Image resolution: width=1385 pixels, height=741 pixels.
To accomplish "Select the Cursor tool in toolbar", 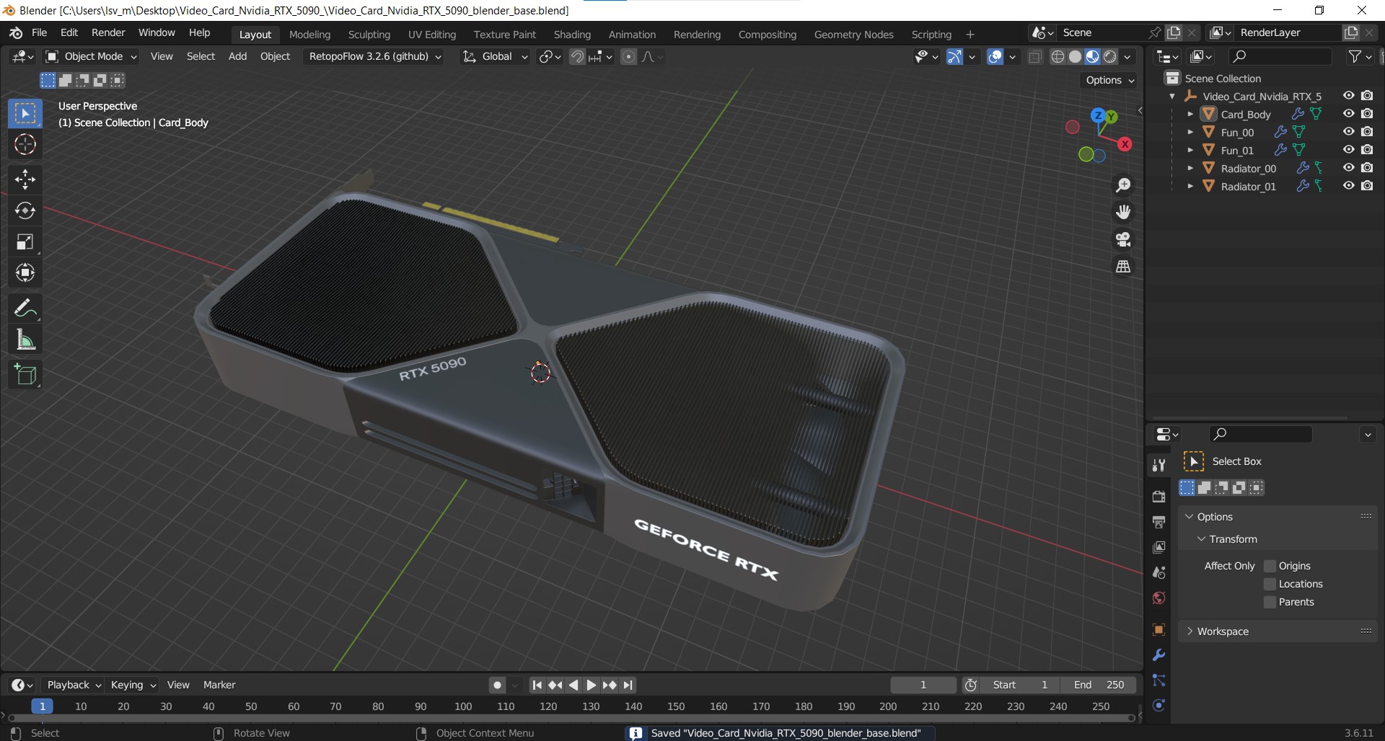I will tap(25, 145).
